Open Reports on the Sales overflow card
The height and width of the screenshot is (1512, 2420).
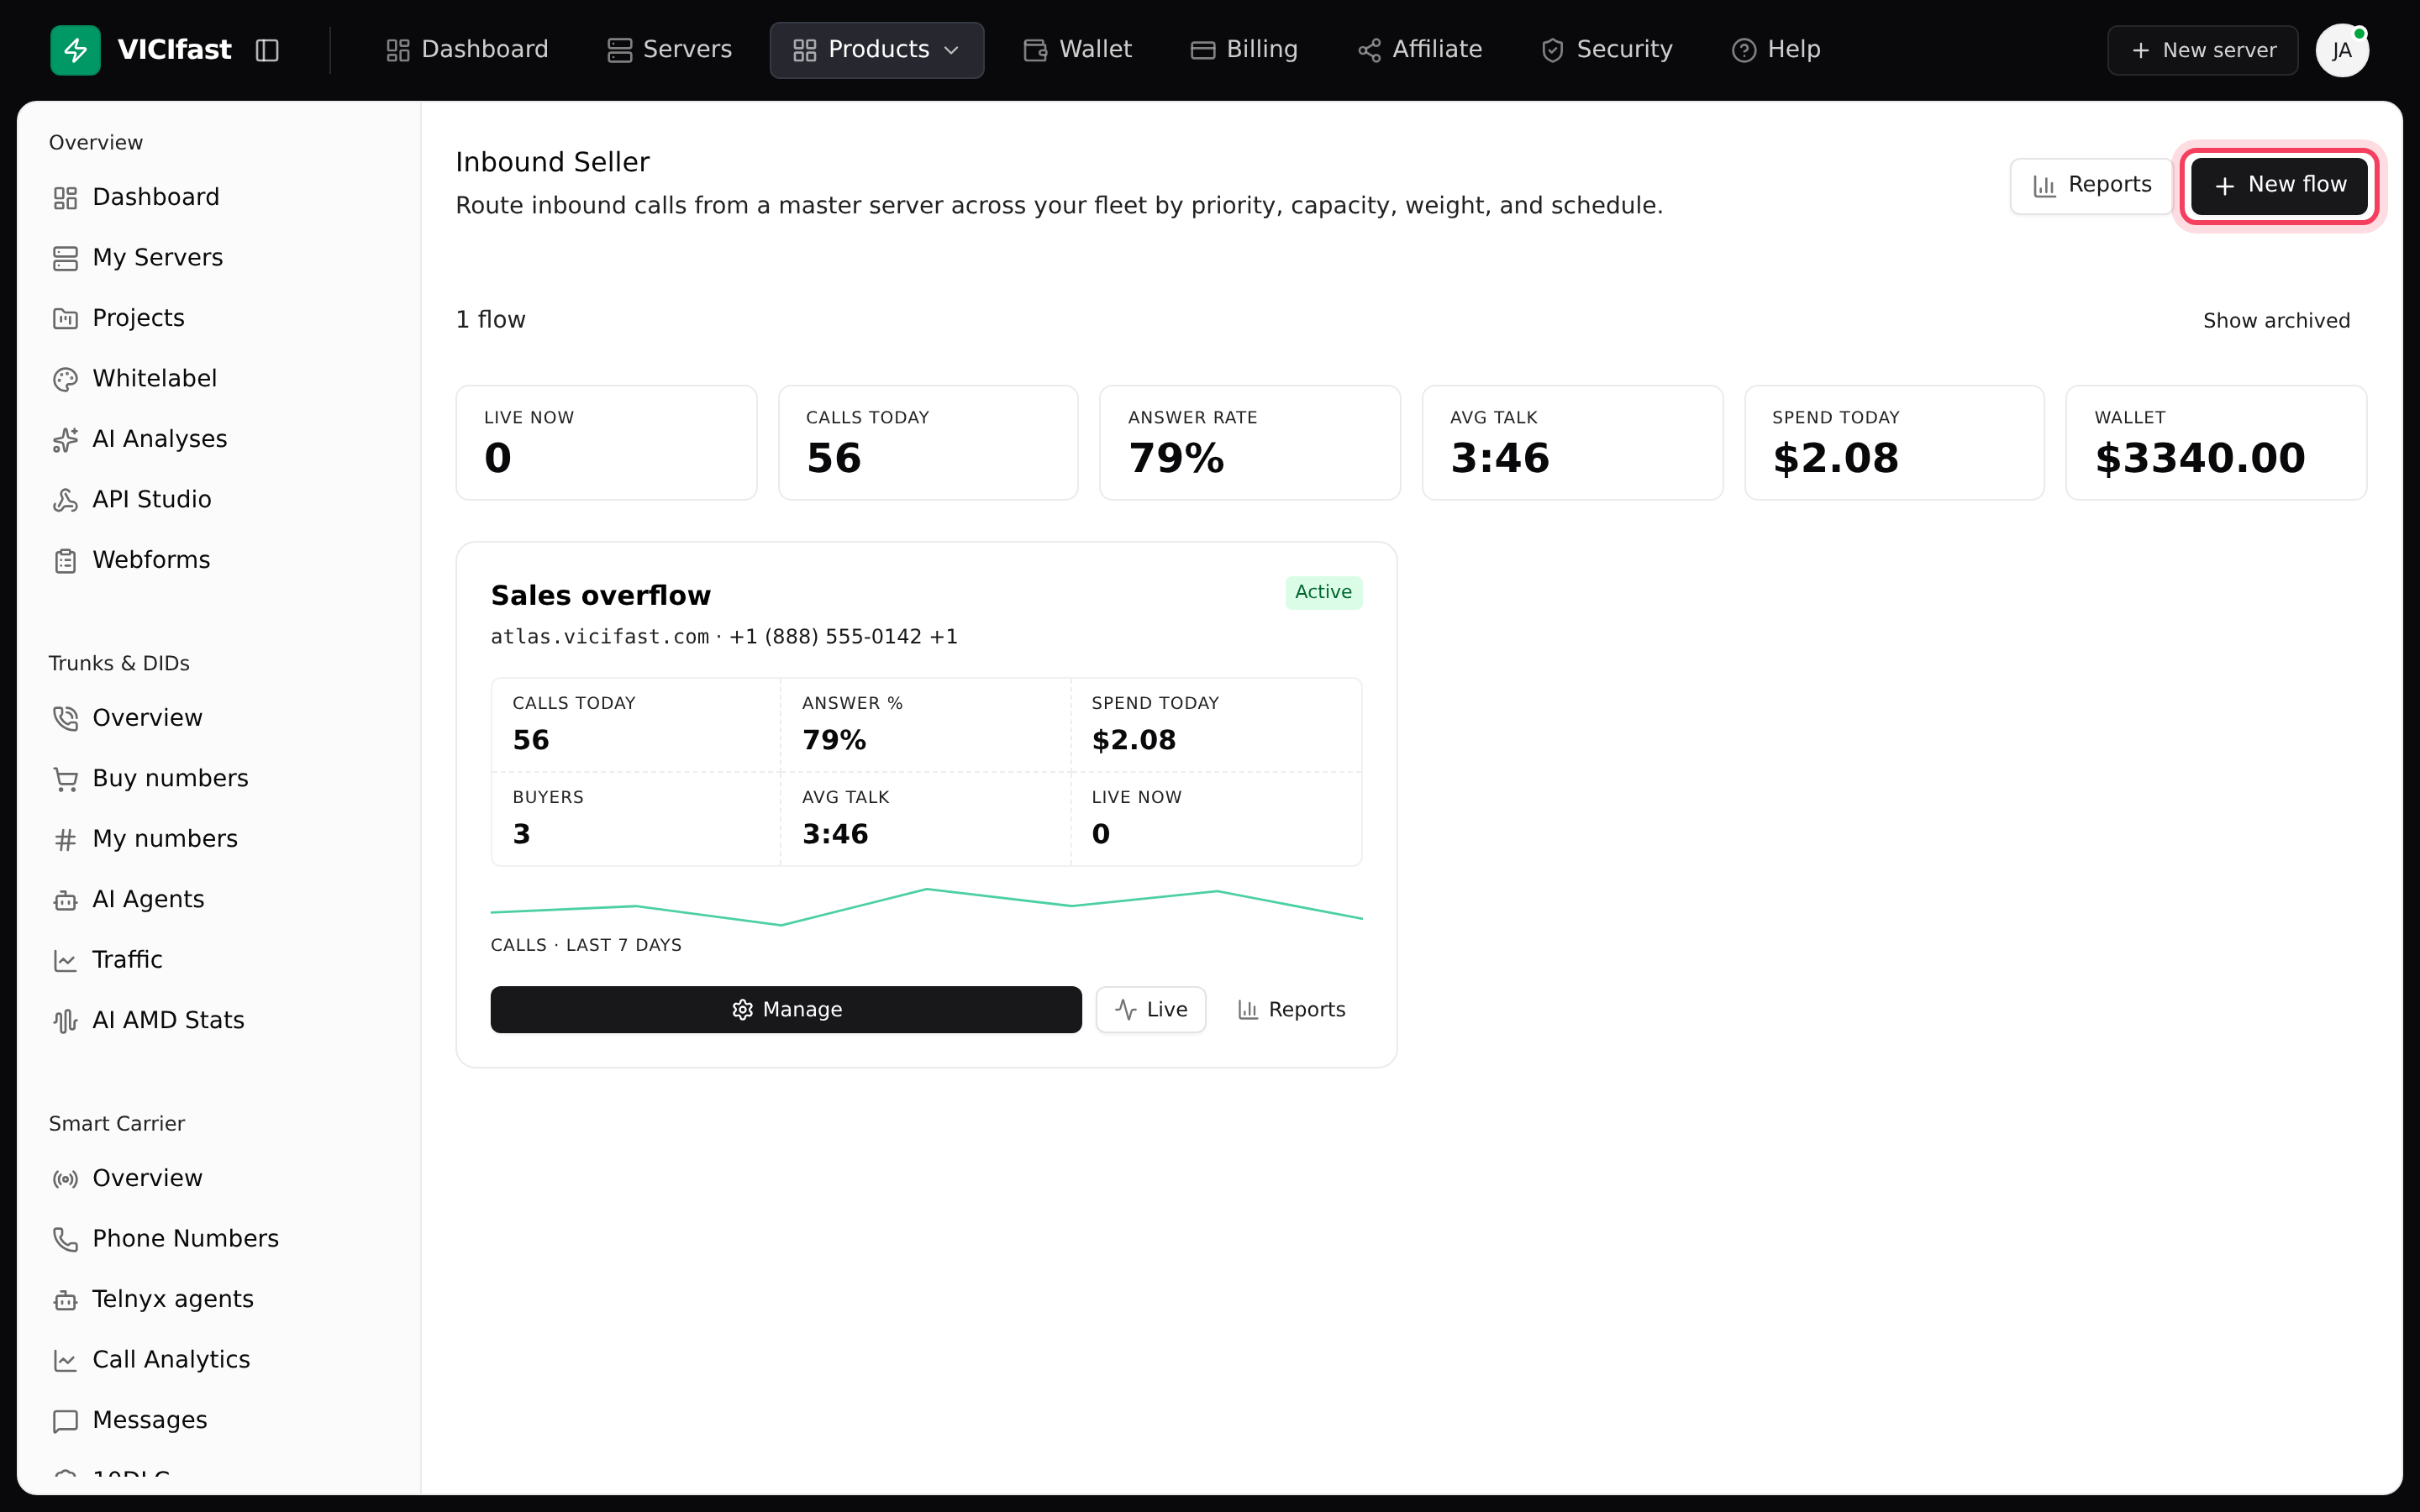point(1291,1010)
